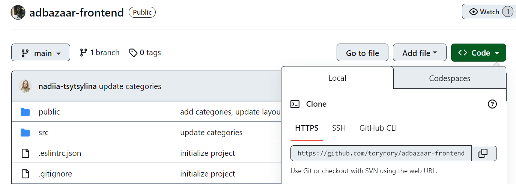
Task: Click the Go to file button
Action: tap(363, 53)
